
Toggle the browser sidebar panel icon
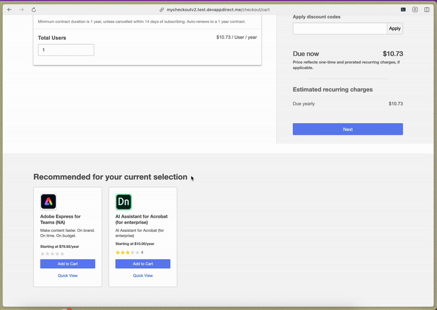click(x=427, y=10)
